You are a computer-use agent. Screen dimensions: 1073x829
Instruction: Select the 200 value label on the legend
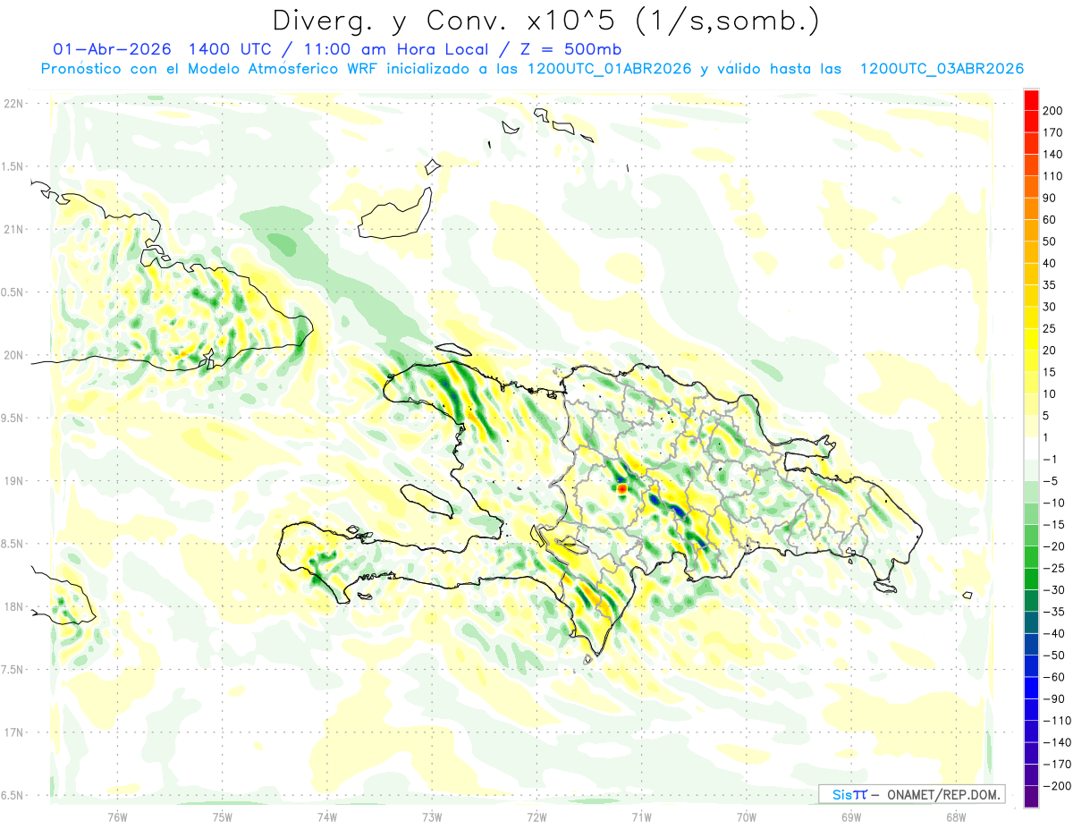click(x=1052, y=111)
